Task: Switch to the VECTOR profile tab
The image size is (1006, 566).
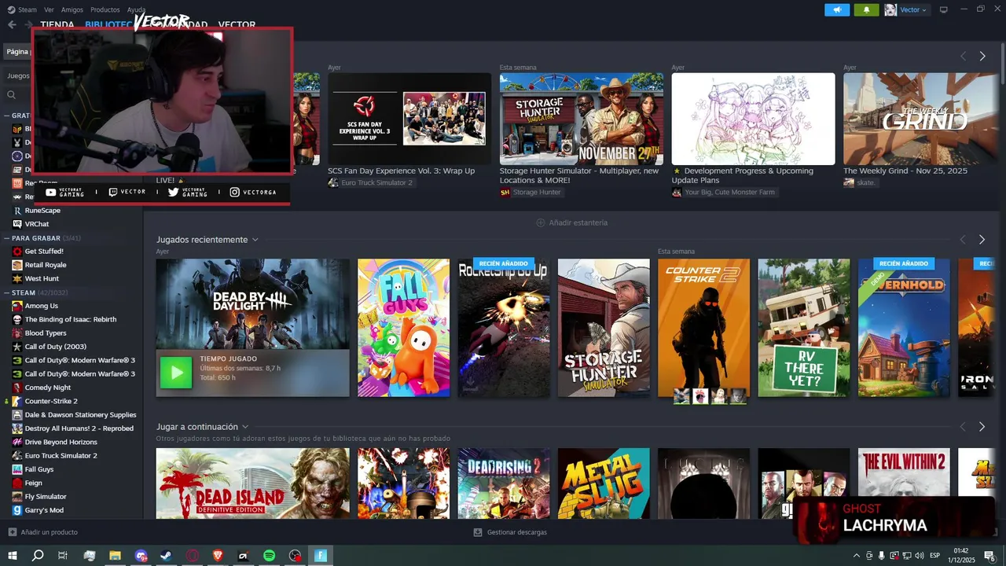Action: click(237, 25)
